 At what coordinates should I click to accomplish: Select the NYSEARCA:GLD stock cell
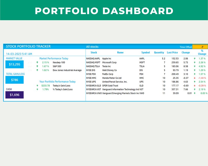coord(94,86)
